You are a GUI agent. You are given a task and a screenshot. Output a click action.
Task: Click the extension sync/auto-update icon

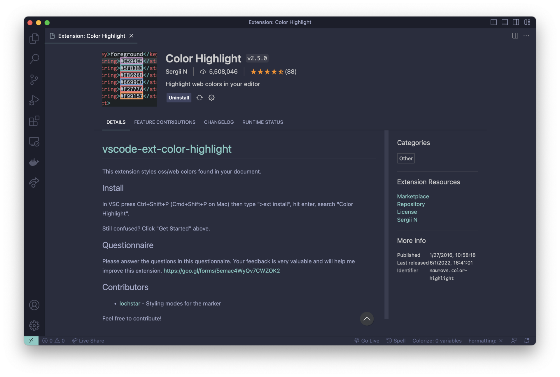tap(199, 98)
